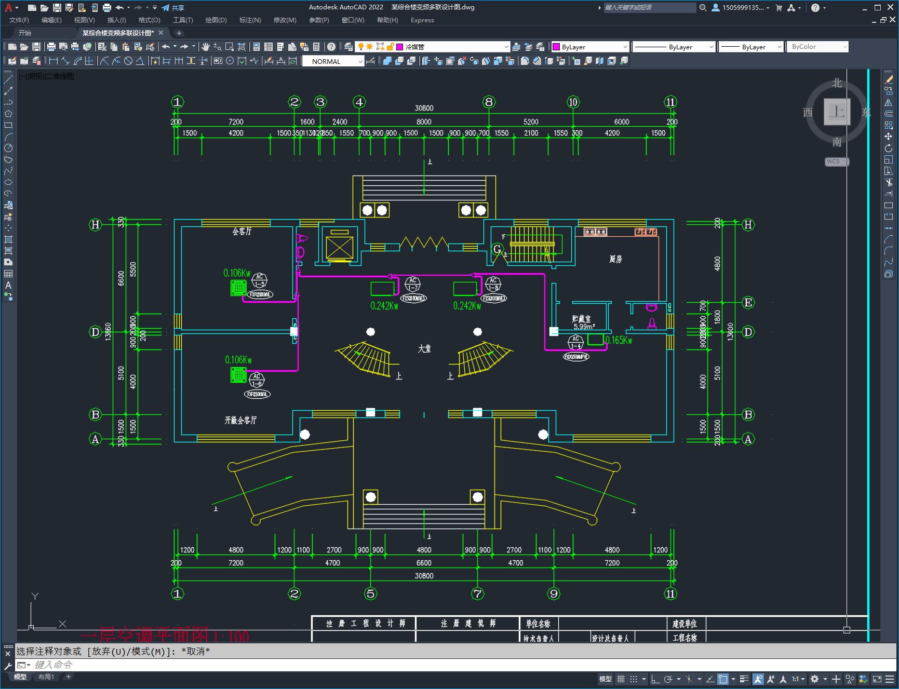This screenshot has height=689, width=899.
Task: Toggle lineweight display in status bar
Action: click(744, 679)
